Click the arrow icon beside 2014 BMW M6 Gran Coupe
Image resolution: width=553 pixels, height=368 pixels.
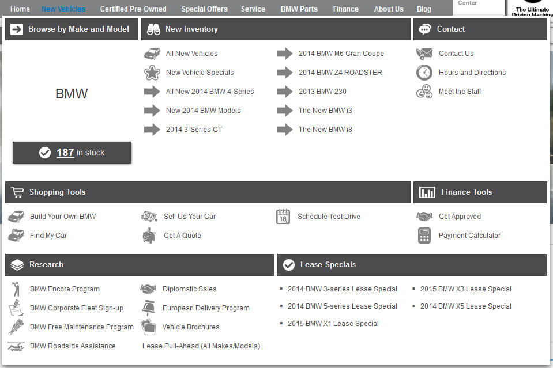[x=285, y=54]
